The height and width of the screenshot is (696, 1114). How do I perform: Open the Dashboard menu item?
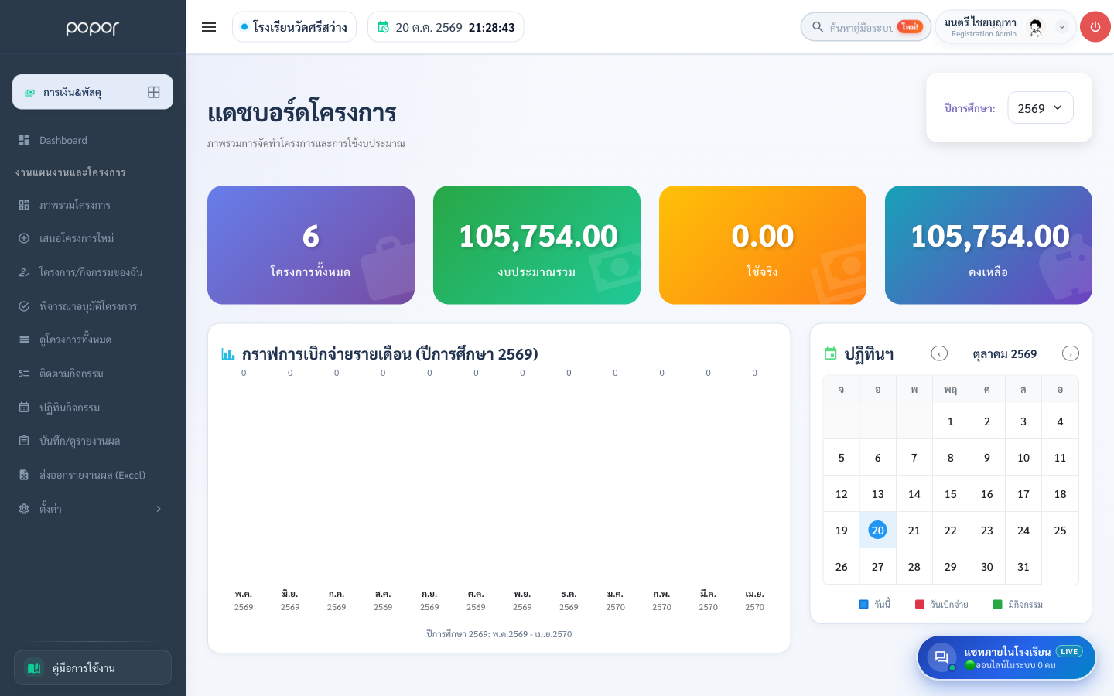click(x=93, y=140)
